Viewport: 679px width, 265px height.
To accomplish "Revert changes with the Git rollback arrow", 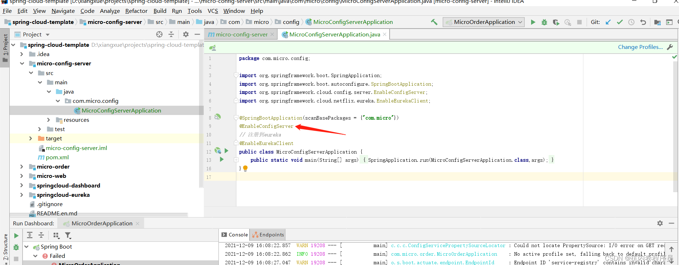I will click(643, 22).
